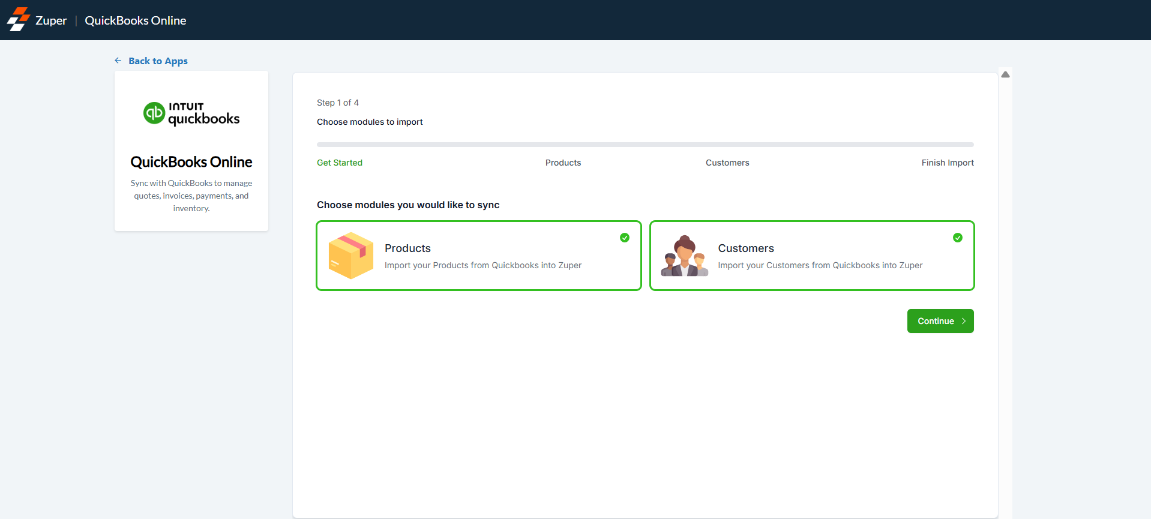Click the Back to Apps arrow icon
This screenshot has height=519, width=1151.
(x=118, y=61)
